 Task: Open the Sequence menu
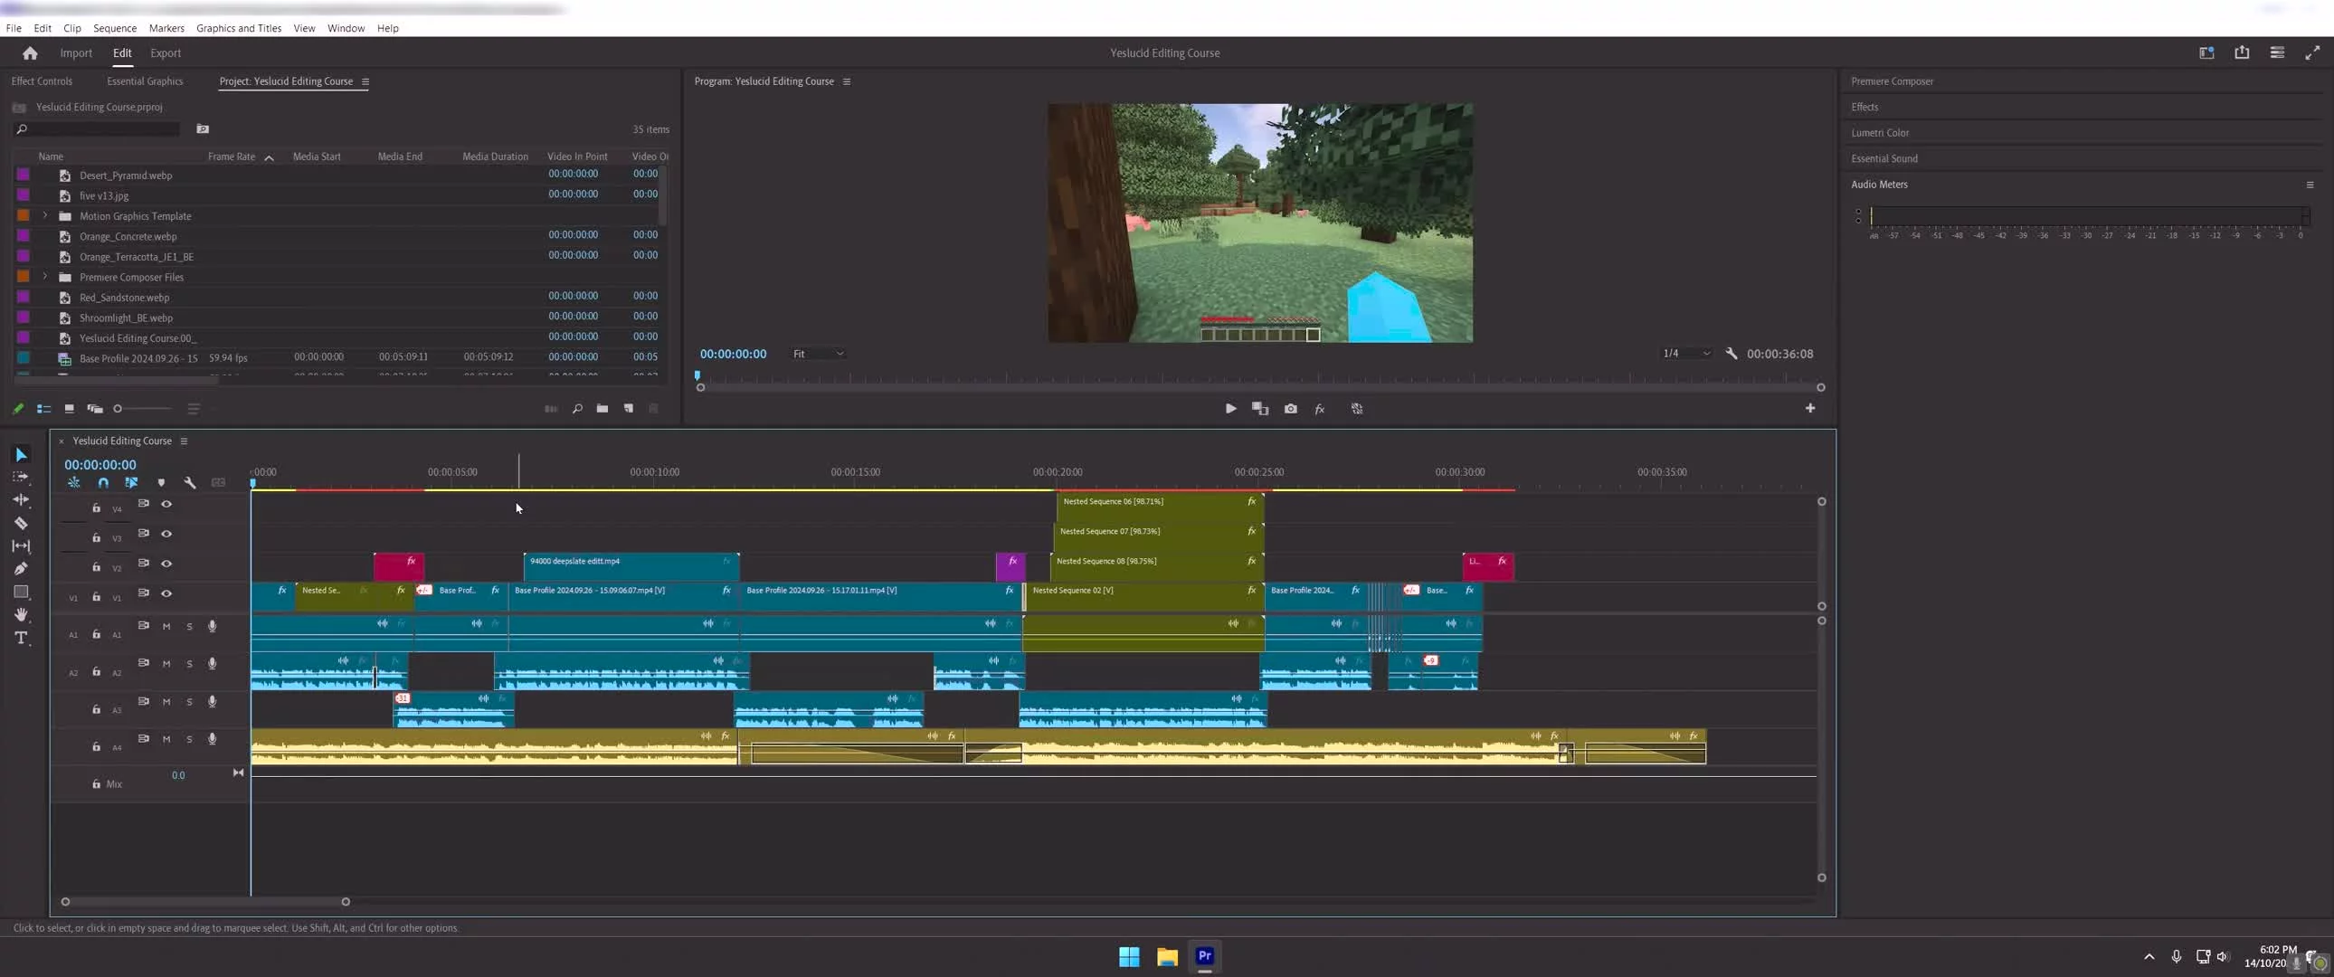(x=115, y=28)
